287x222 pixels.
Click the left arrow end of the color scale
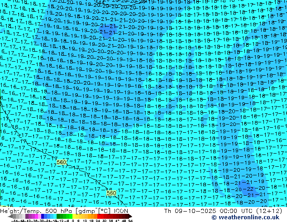10,217
